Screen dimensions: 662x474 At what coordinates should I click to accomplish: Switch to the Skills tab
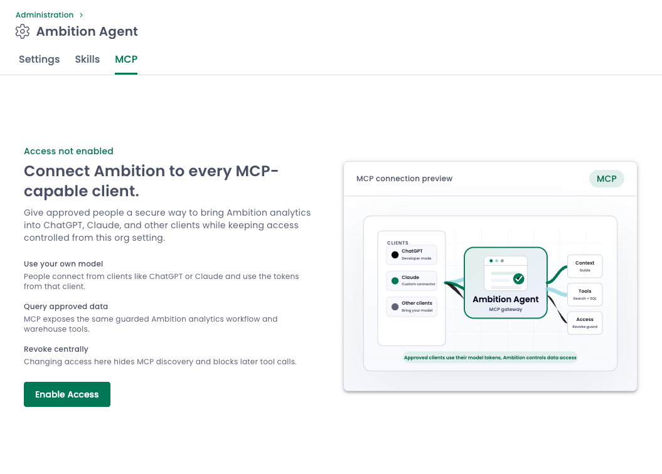pyautogui.click(x=87, y=60)
